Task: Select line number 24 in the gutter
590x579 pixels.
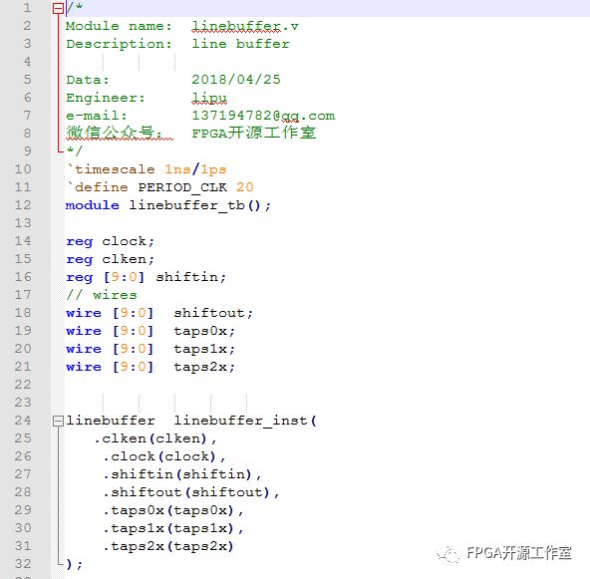Action: pyautogui.click(x=23, y=421)
